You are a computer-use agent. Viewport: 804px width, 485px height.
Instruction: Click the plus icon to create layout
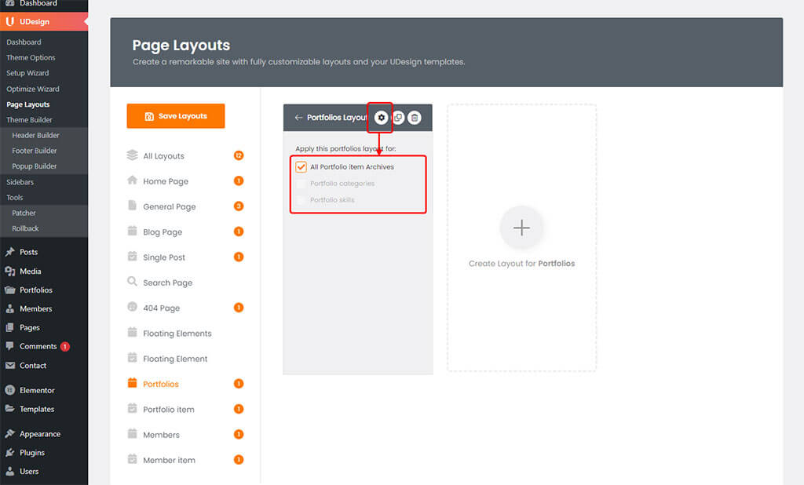(521, 228)
